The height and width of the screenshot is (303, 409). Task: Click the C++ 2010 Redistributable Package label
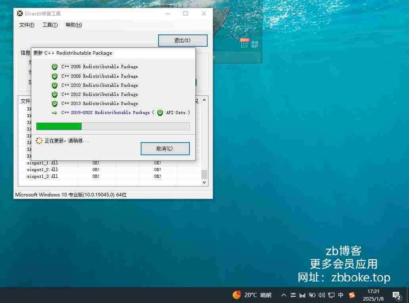(99, 85)
